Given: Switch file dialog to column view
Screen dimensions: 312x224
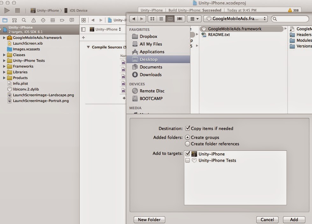Looking at the screenshot, I should coord(170,19).
